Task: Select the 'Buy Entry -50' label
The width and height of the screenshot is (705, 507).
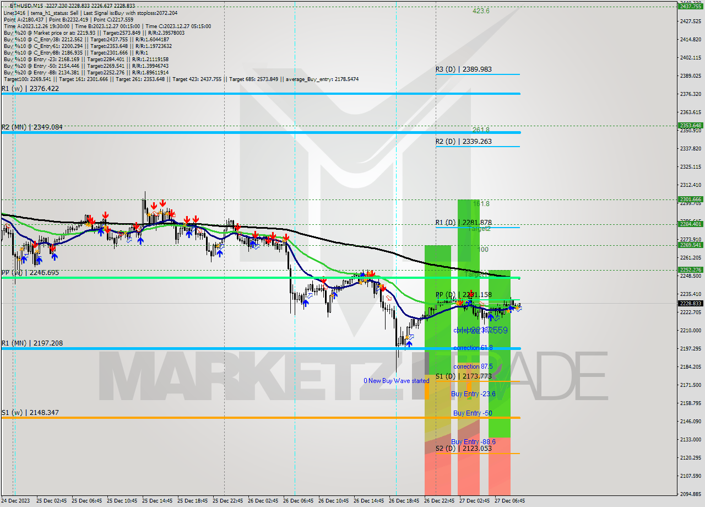Action: [473, 413]
